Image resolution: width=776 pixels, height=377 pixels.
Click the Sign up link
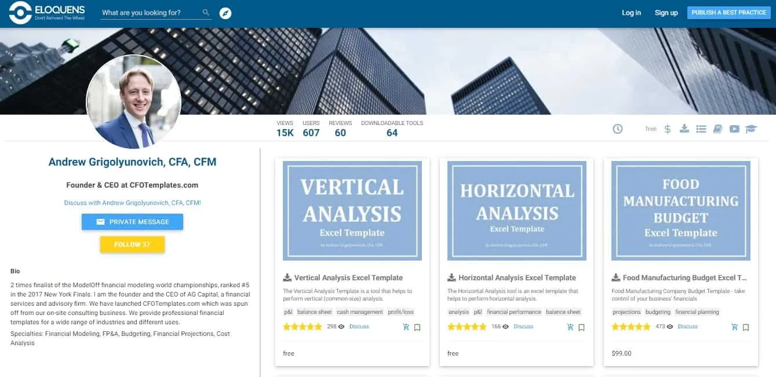click(666, 13)
